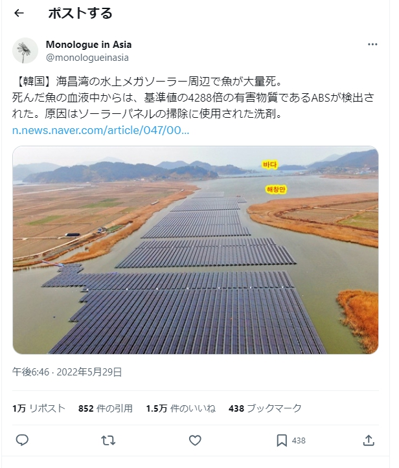Go back using the left arrow

point(19,13)
